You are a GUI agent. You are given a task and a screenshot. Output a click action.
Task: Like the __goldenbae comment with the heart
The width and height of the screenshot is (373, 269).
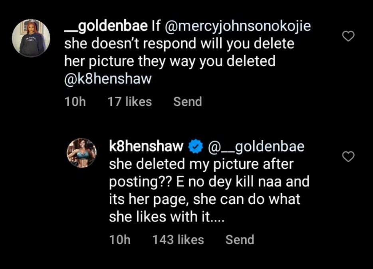pyautogui.click(x=349, y=36)
